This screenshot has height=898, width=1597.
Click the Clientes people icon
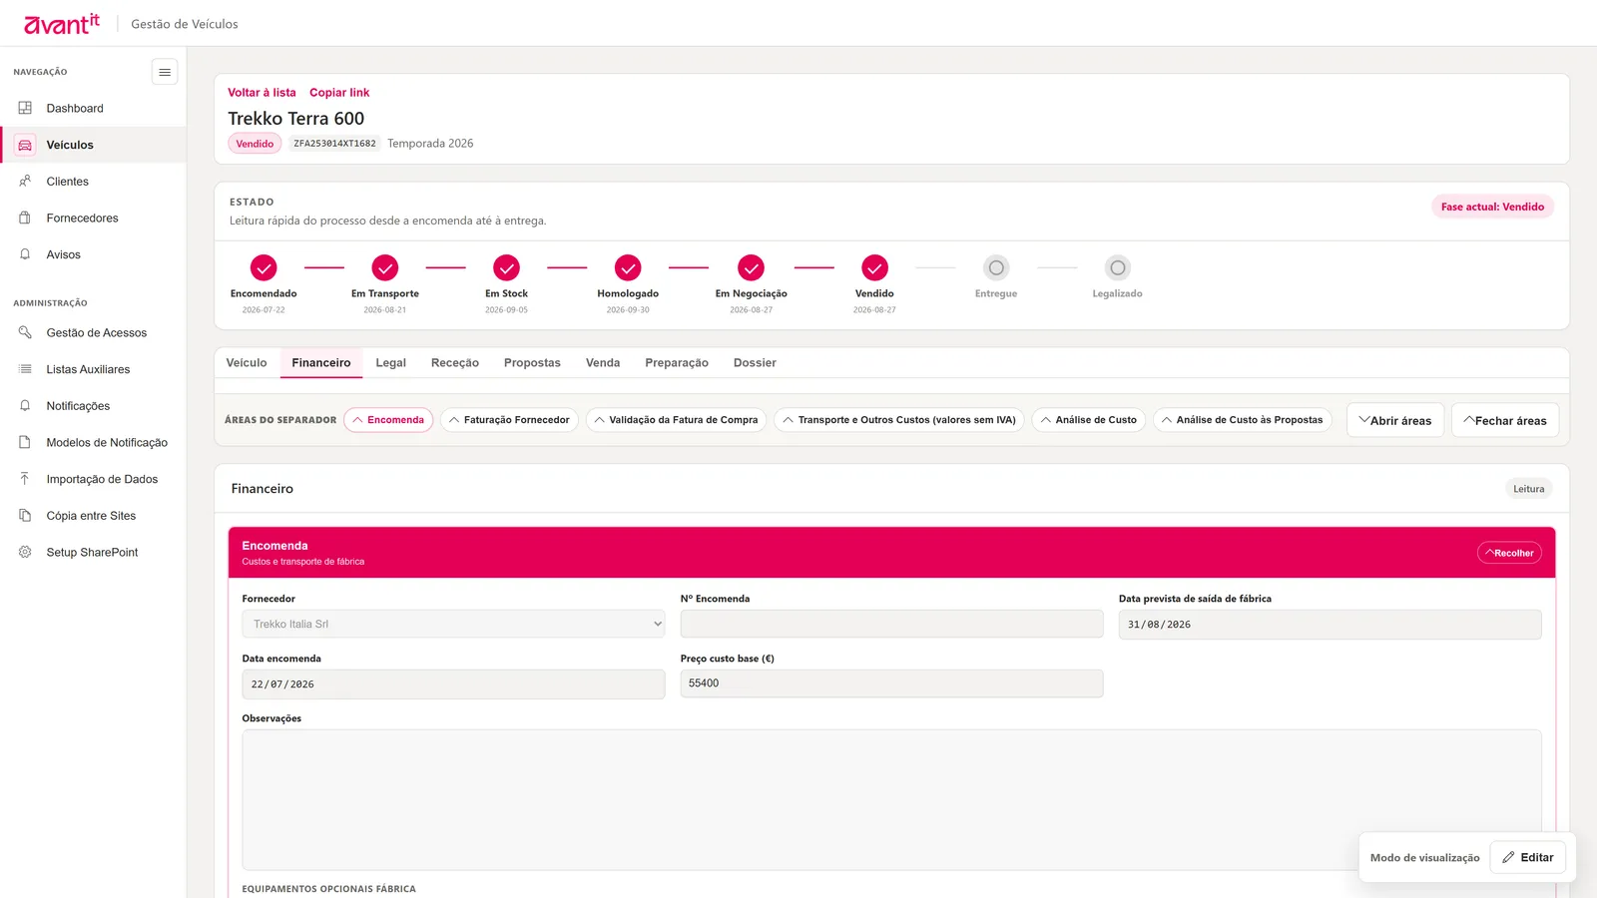(25, 182)
